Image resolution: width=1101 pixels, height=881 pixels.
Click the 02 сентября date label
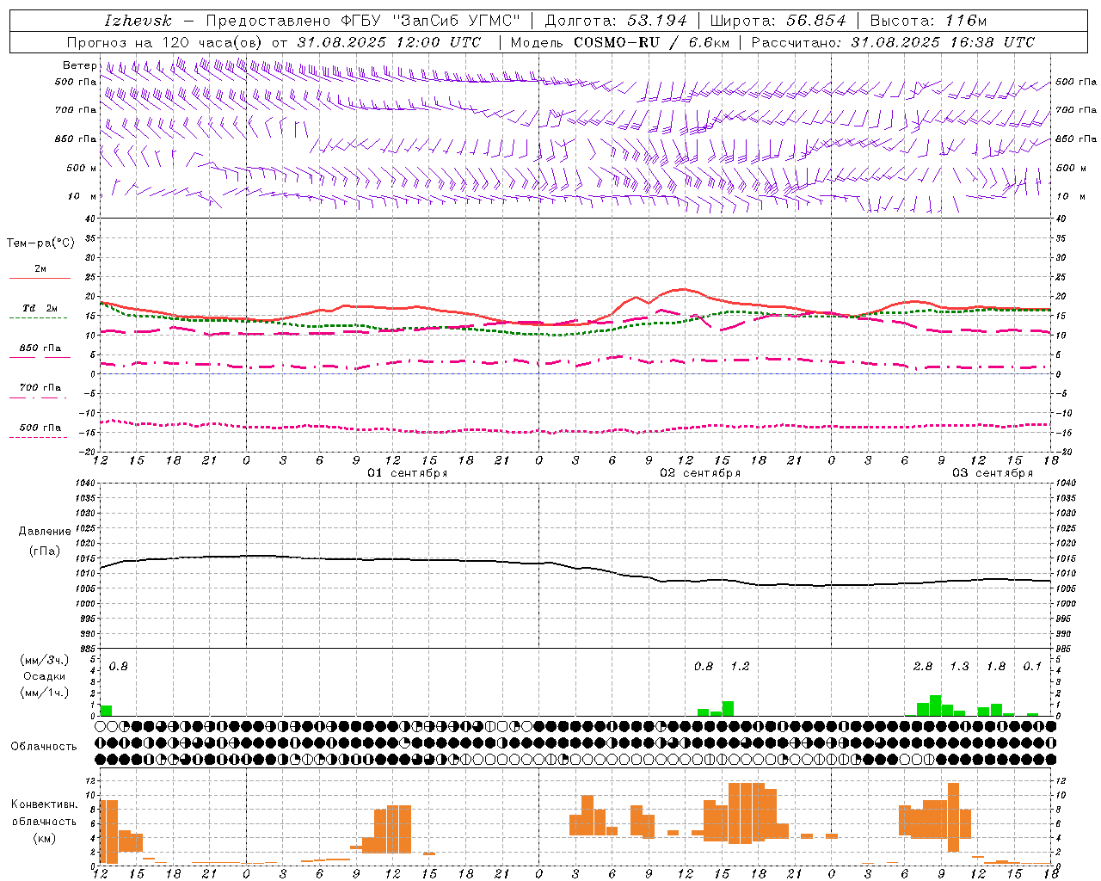click(x=700, y=473)
